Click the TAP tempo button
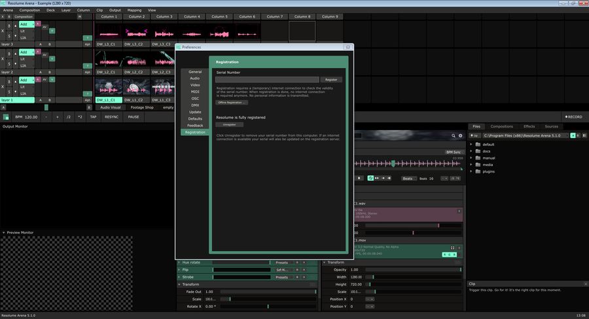 tap(93, 117)
